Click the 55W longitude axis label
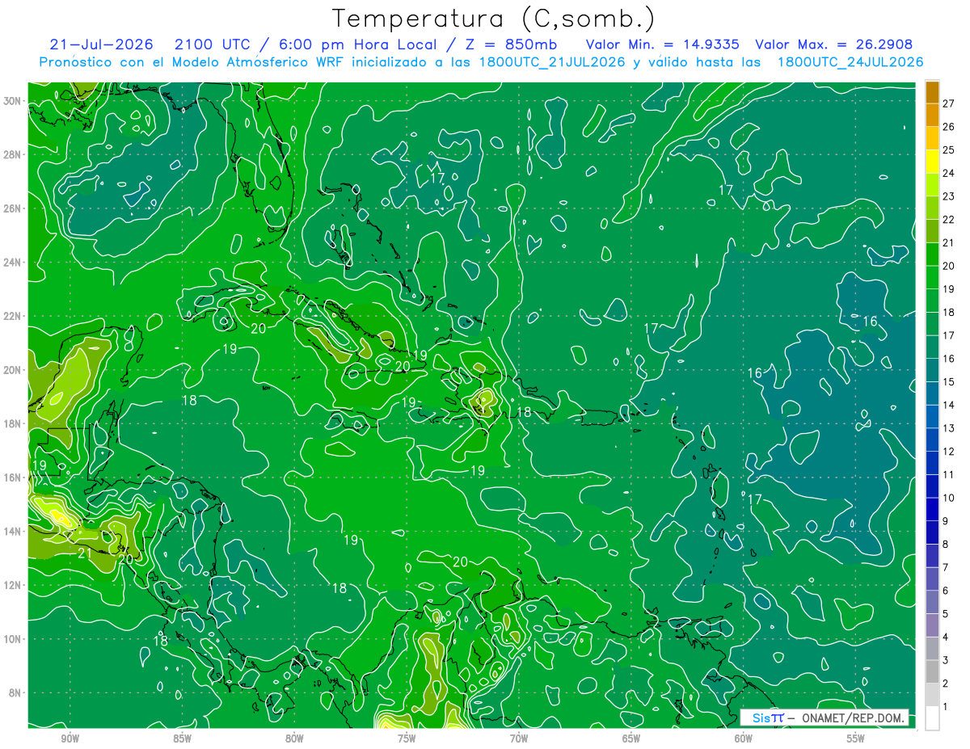 (856, 739)
